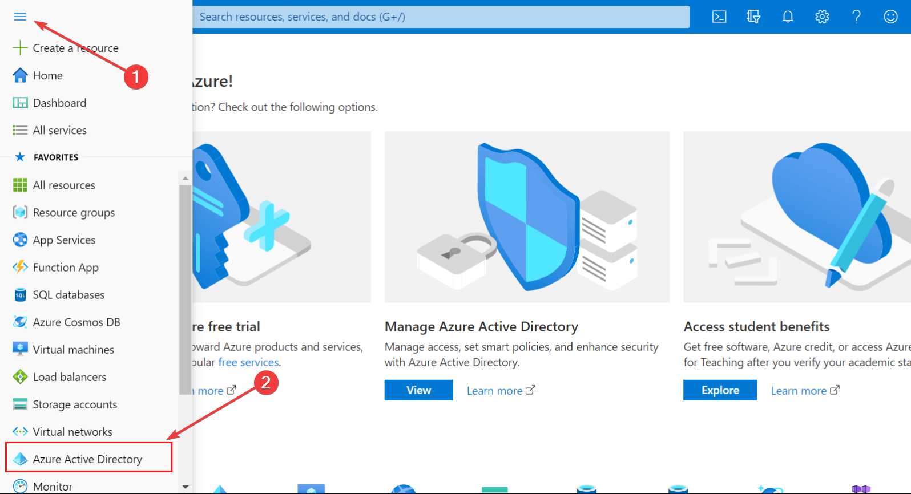Open Directory and subscription filter icon

tap(753, 17)
